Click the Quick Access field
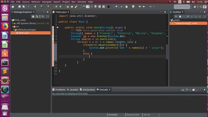This screenshot has height=117, width=208. tap(182, 6)
